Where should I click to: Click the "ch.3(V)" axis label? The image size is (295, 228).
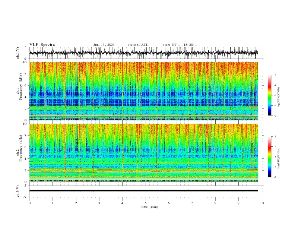18,191
